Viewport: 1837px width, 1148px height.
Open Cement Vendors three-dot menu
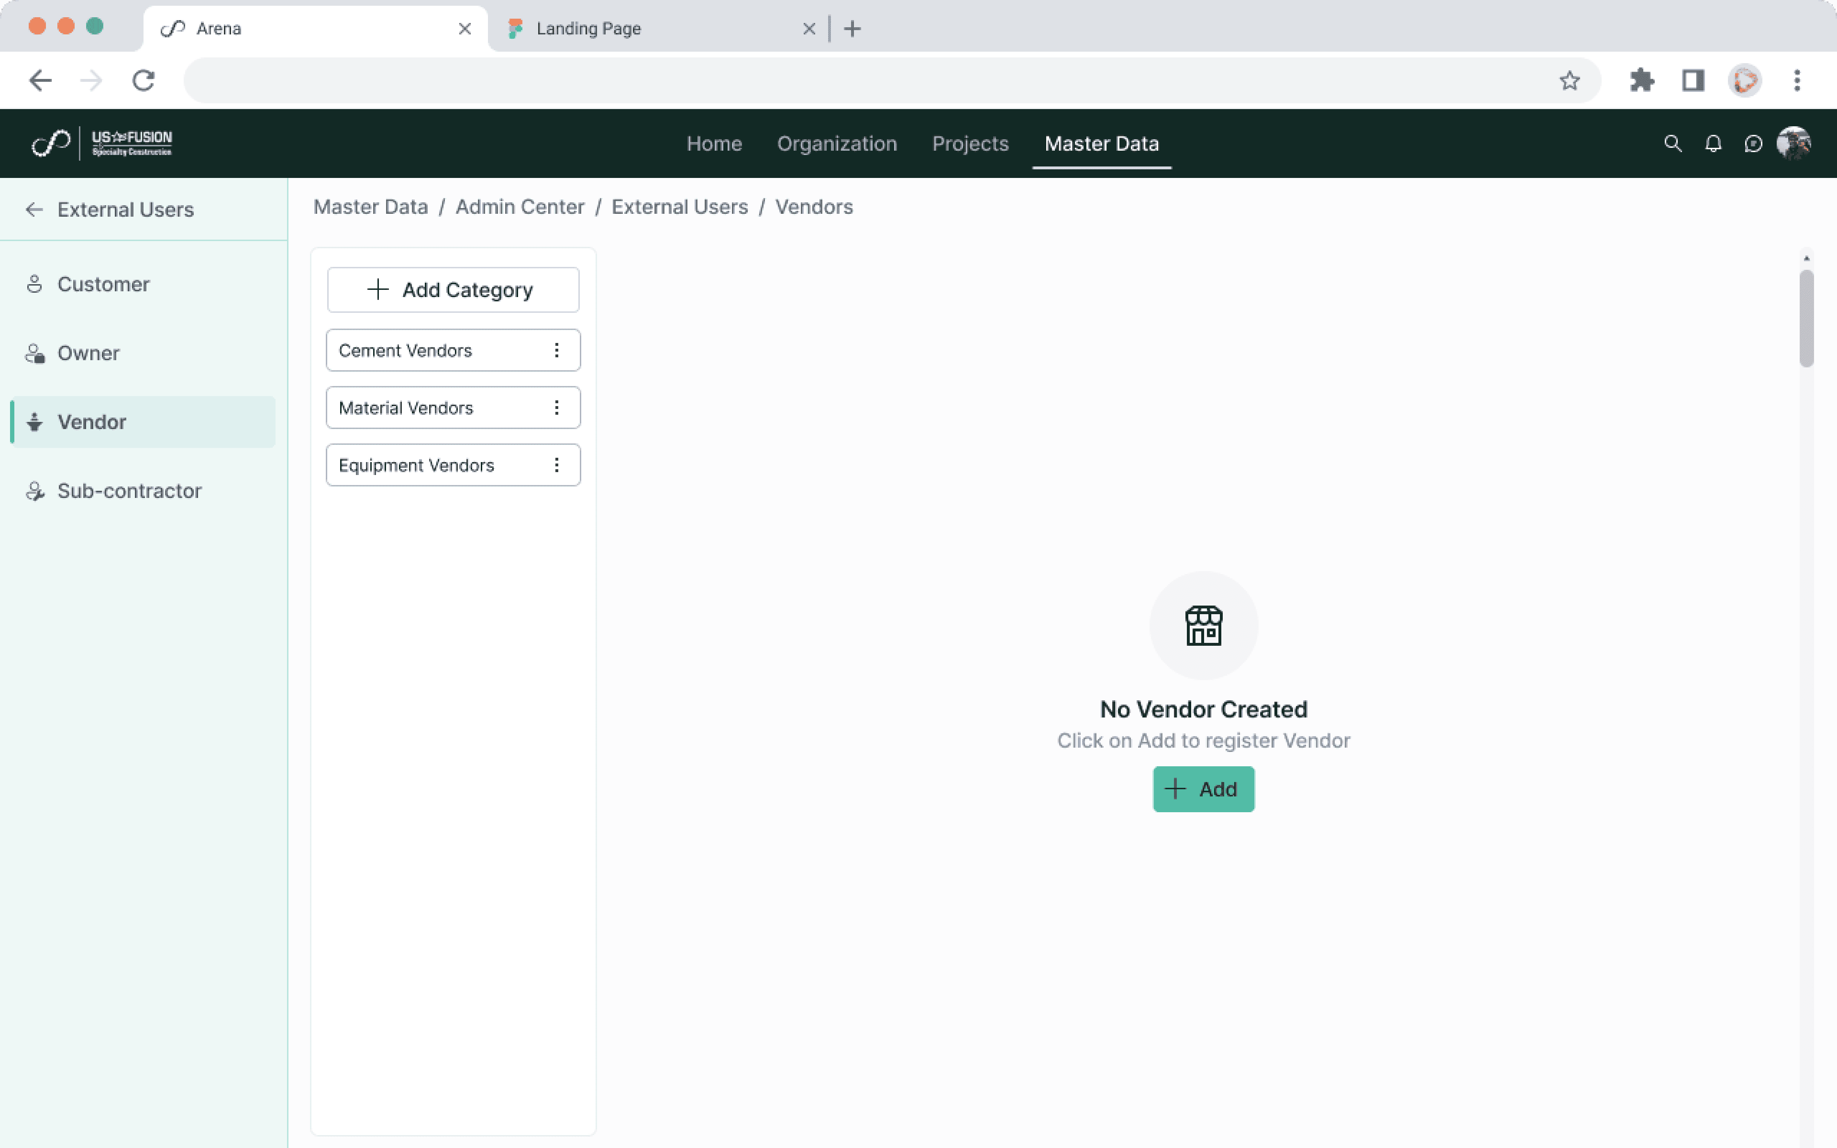point(556,350)
